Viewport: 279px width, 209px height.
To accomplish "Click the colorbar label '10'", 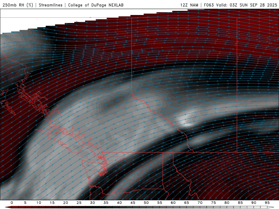I will point(39,203).
